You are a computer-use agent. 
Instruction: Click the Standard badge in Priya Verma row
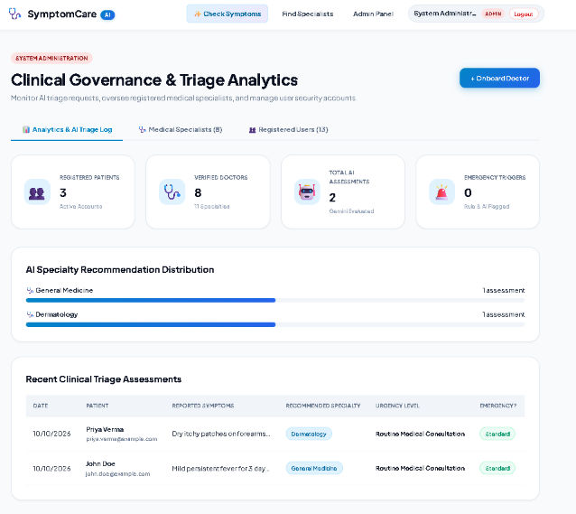(x=497, y=434)
